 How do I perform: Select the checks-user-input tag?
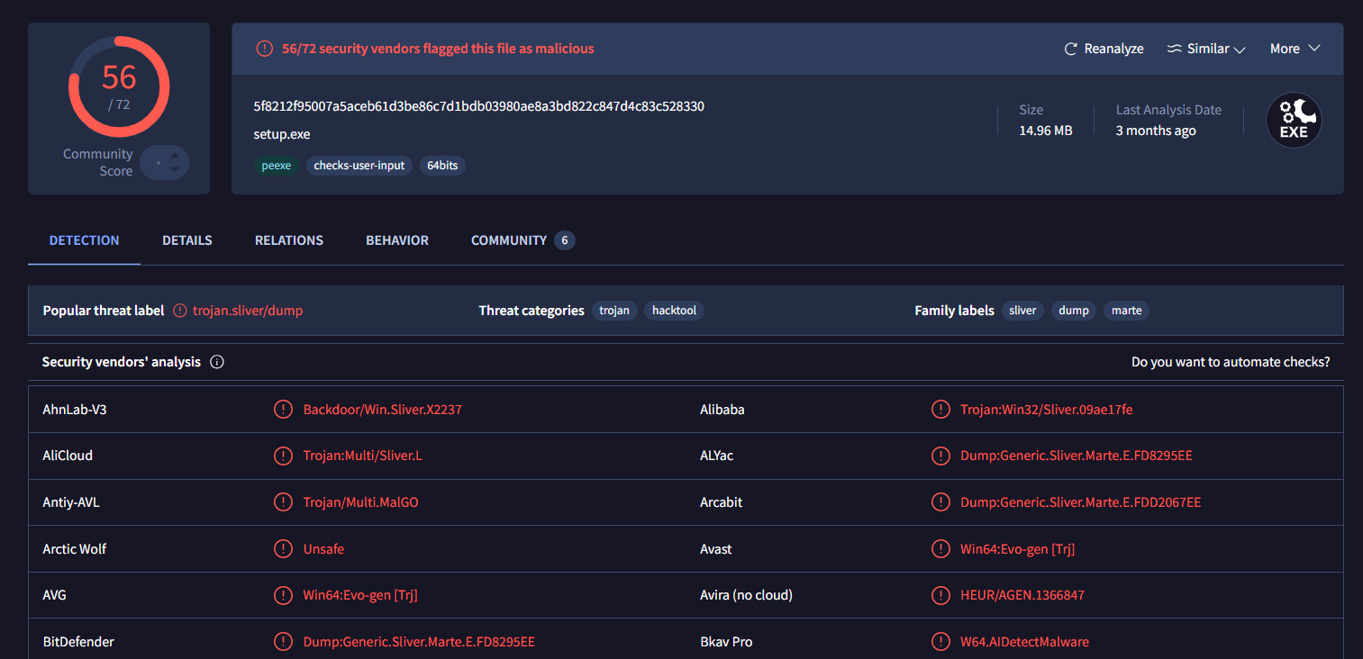(359, 166)
